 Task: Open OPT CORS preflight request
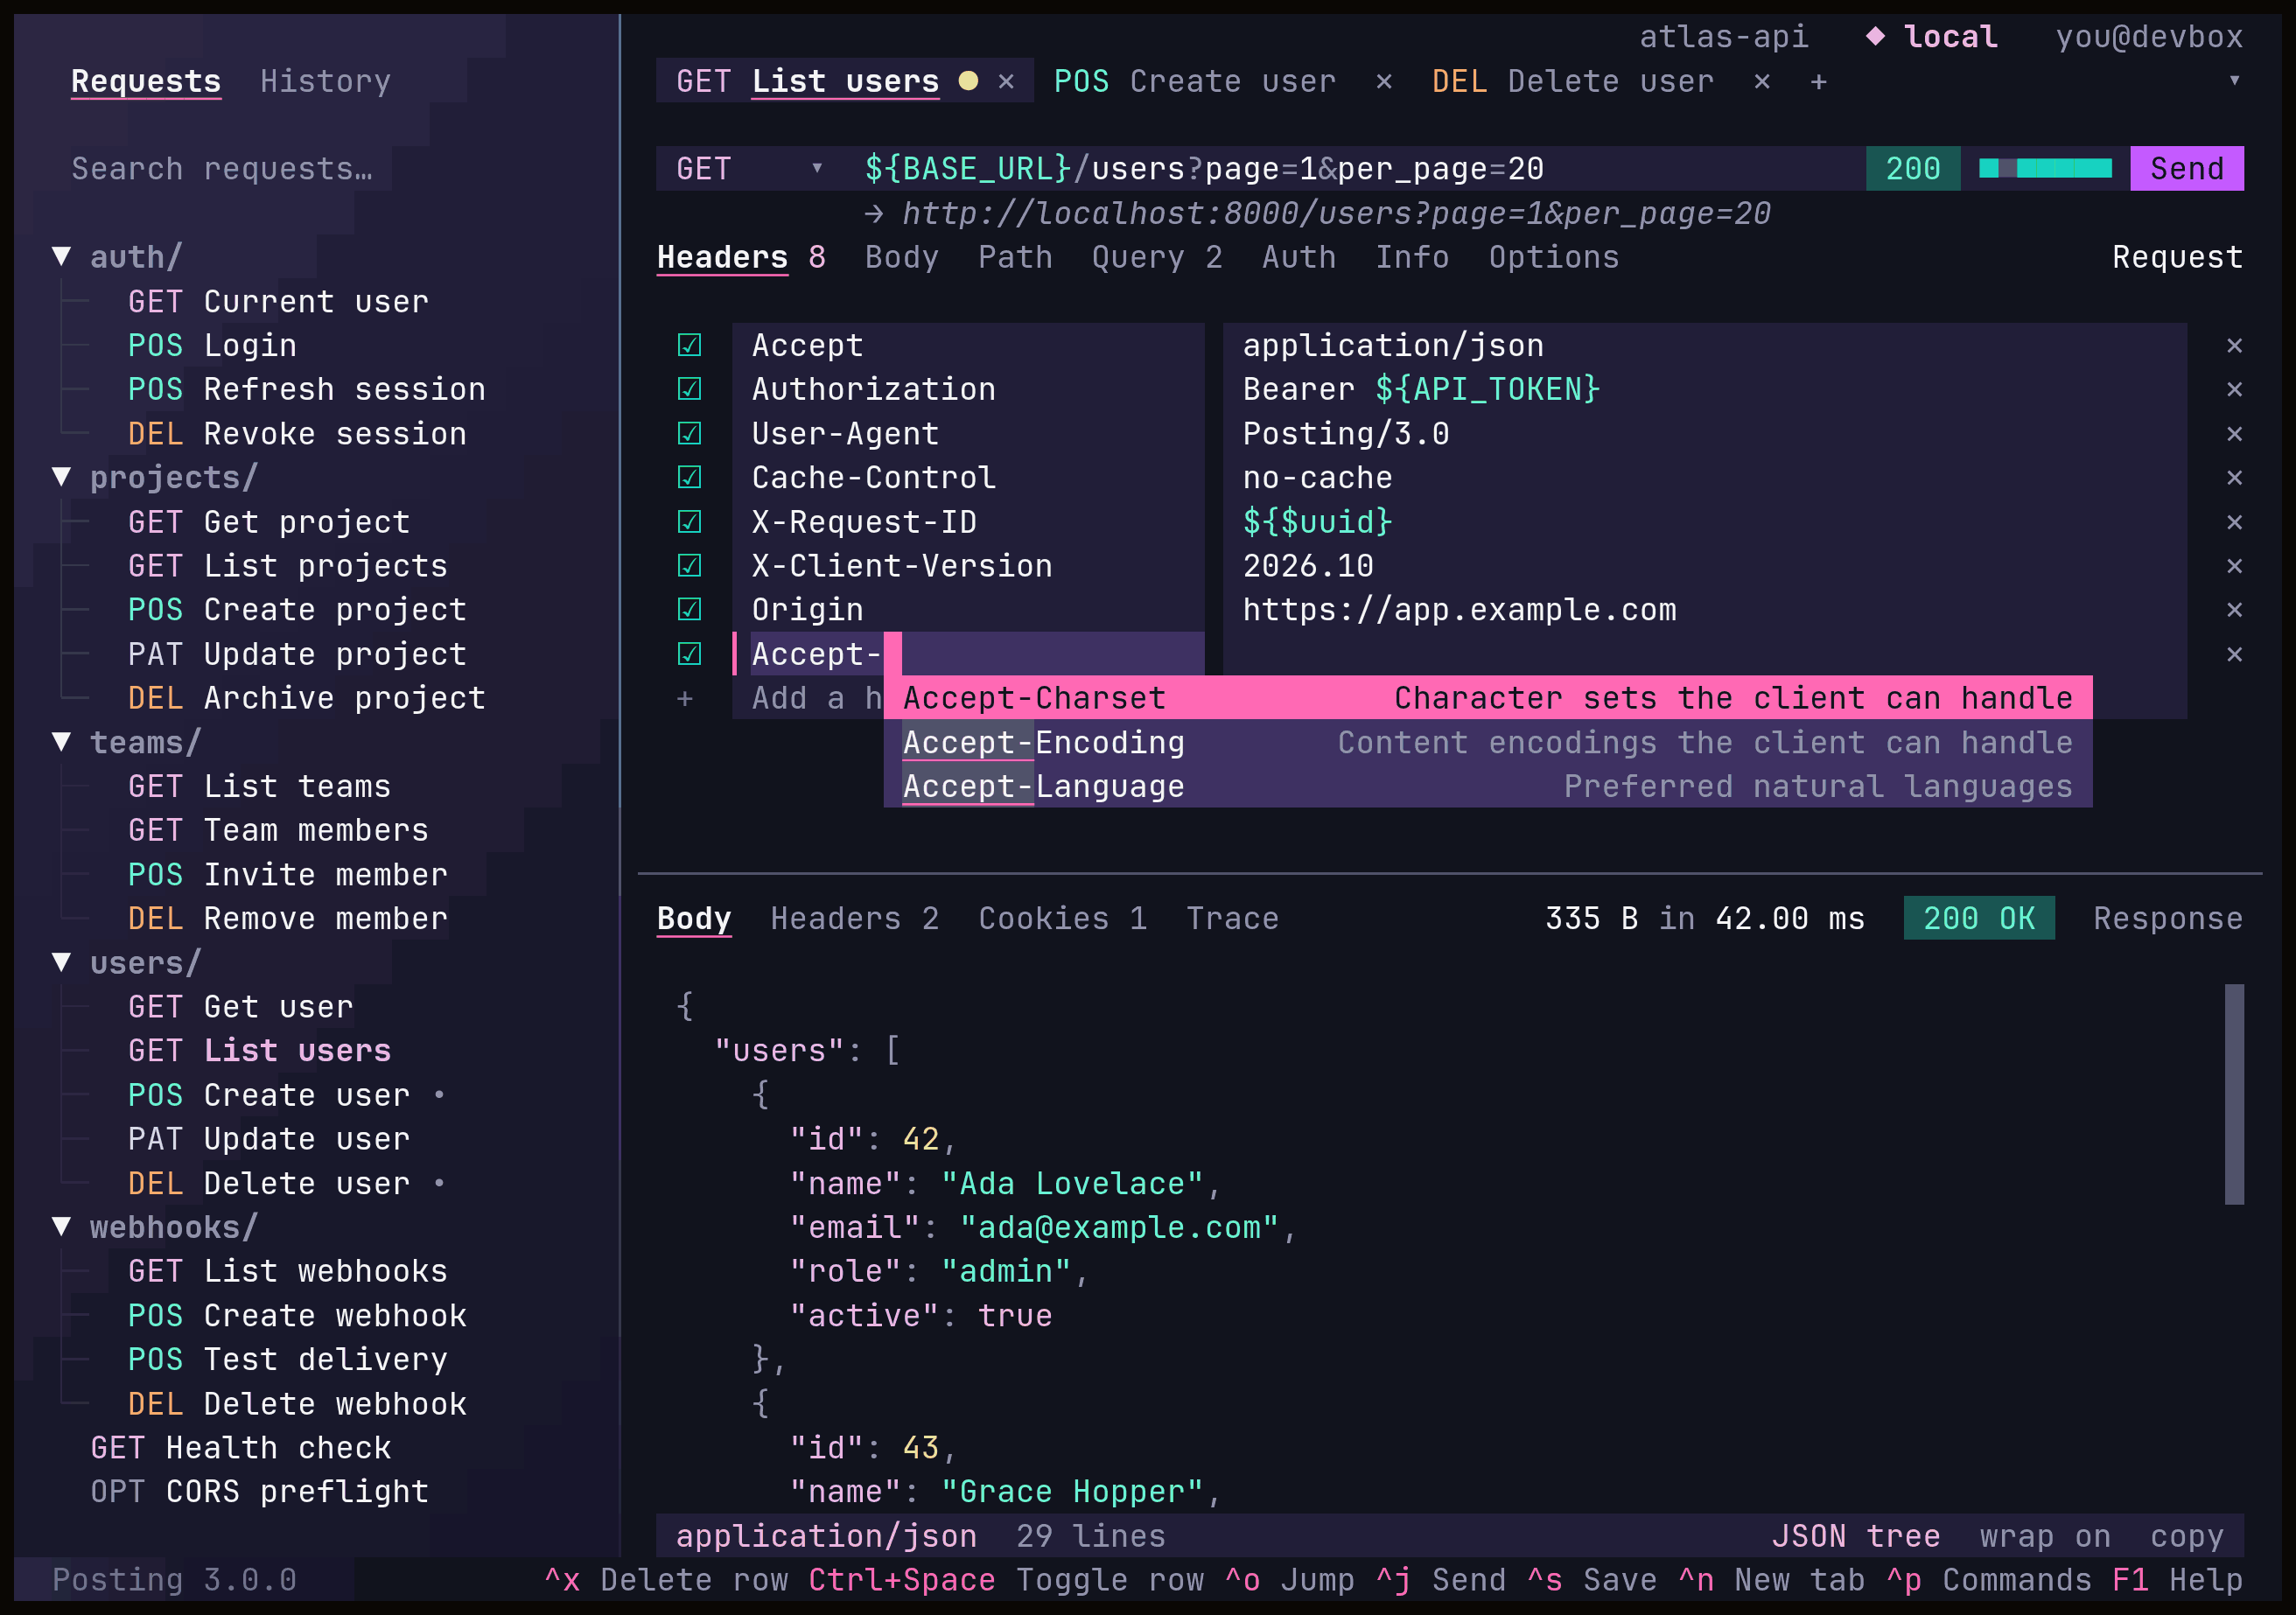(x=260, y=1492)
